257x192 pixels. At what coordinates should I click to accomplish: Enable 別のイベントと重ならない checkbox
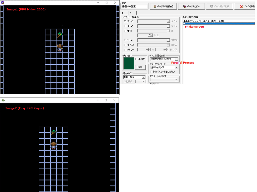click(x=151, y=72)
